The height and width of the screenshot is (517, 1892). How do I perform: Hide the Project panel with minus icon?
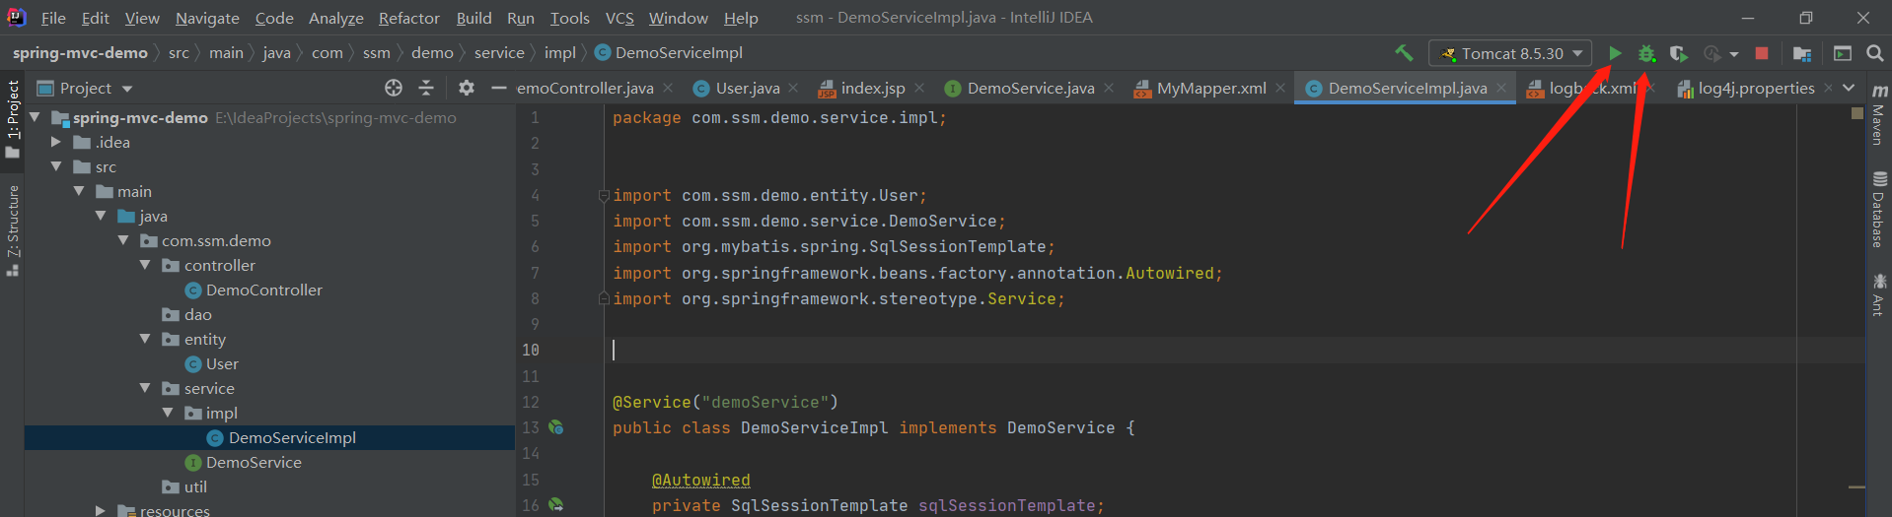499,88
